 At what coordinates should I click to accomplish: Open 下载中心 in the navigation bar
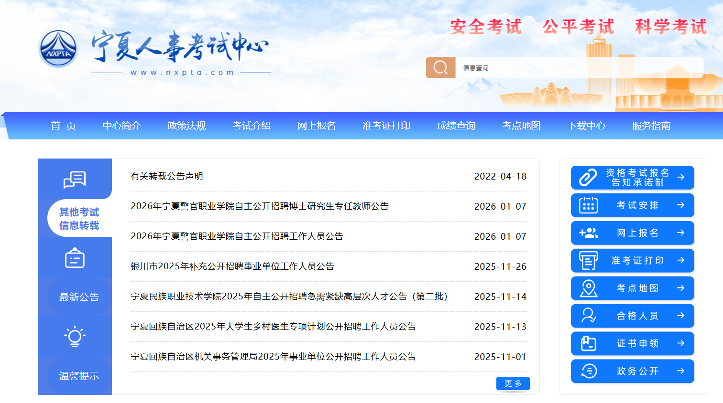pyautogui.click(x=586, y=126)
